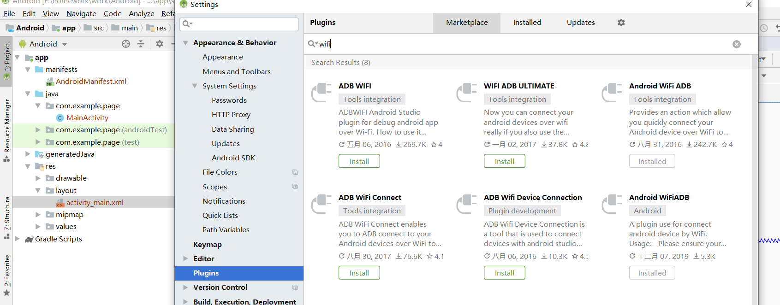Expand the Version Control settings section
Image resolution: width=780 pixels, height=305 pixels.
tap(185, 287)
